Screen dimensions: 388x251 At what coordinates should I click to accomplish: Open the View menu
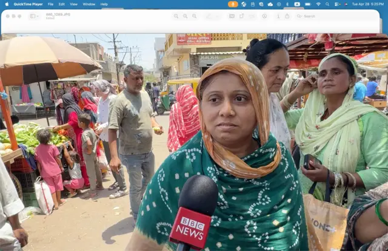(73, 4)
